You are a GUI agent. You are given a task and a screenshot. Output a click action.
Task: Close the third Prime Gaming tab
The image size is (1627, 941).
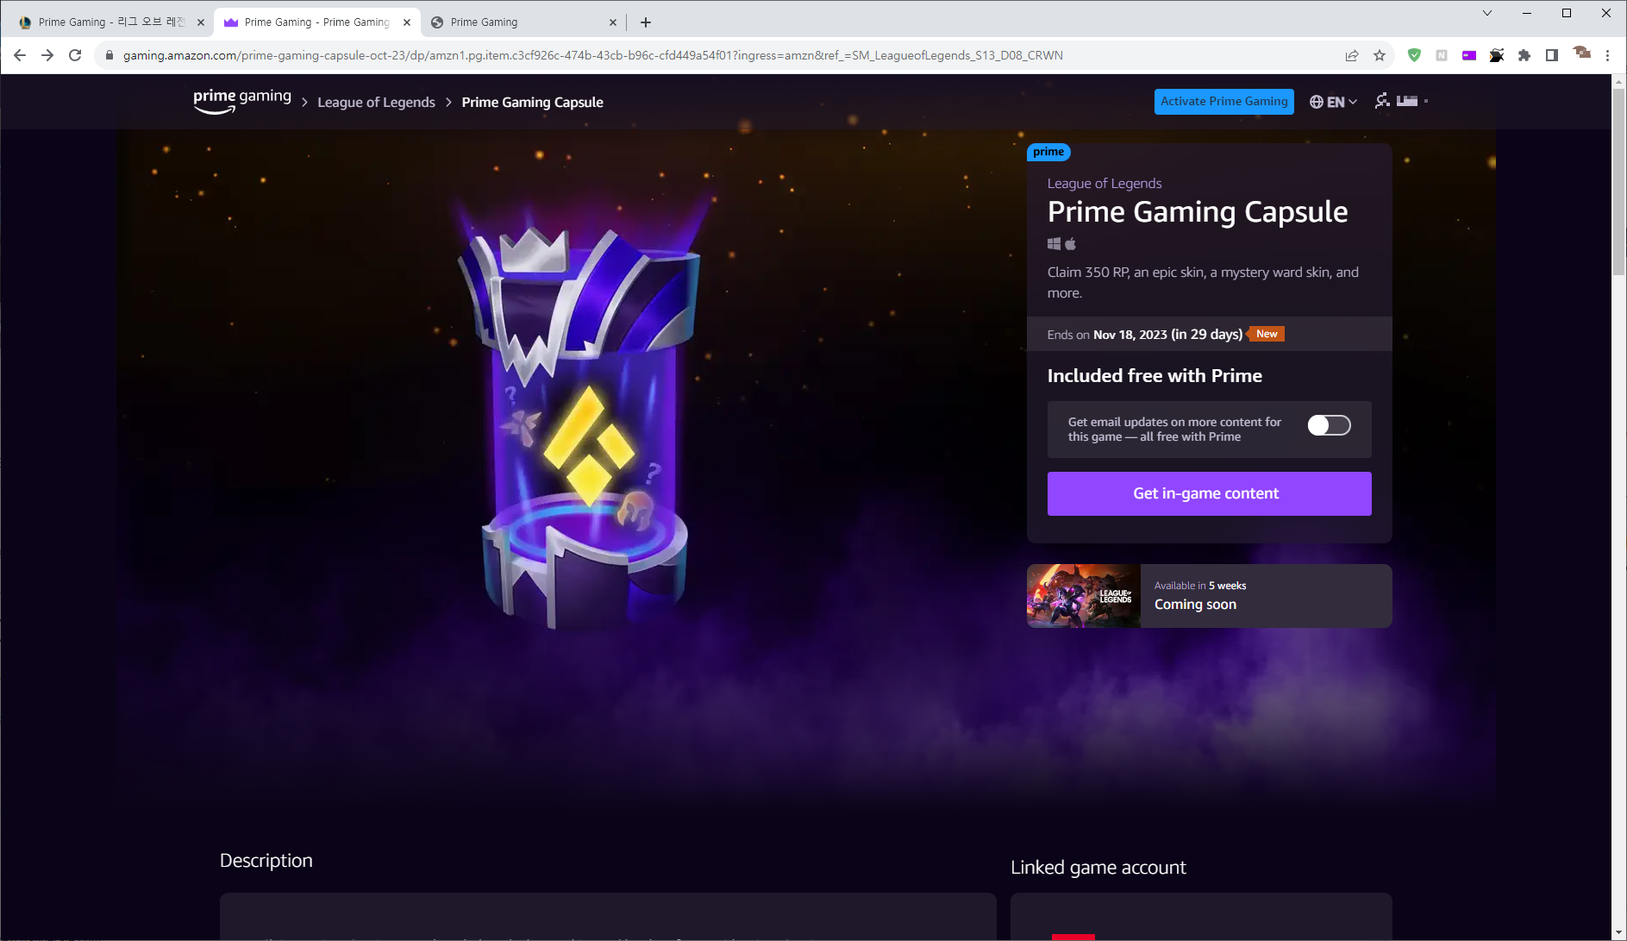(613, 22)
